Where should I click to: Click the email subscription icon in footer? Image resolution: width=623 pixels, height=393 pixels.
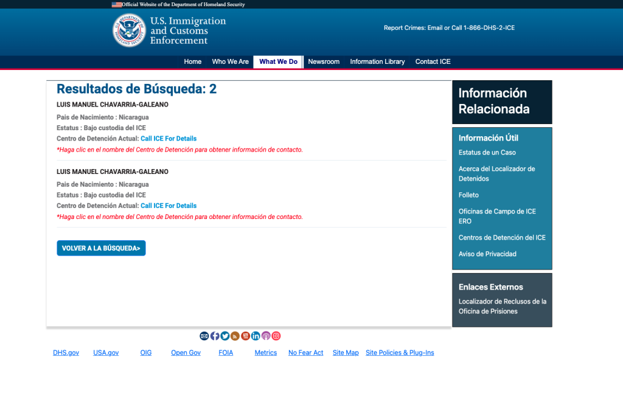[204, 336]
